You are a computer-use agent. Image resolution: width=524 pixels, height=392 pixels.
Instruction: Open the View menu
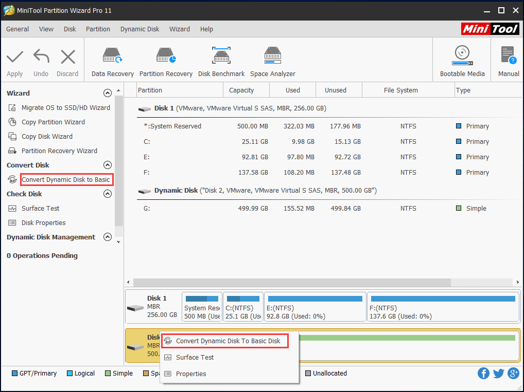pos(46,29)
